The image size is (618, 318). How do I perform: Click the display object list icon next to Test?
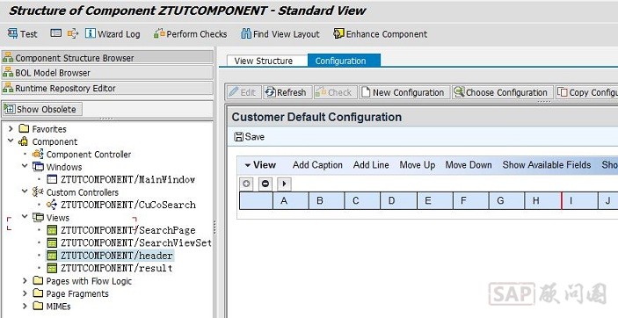pos(56,33)
